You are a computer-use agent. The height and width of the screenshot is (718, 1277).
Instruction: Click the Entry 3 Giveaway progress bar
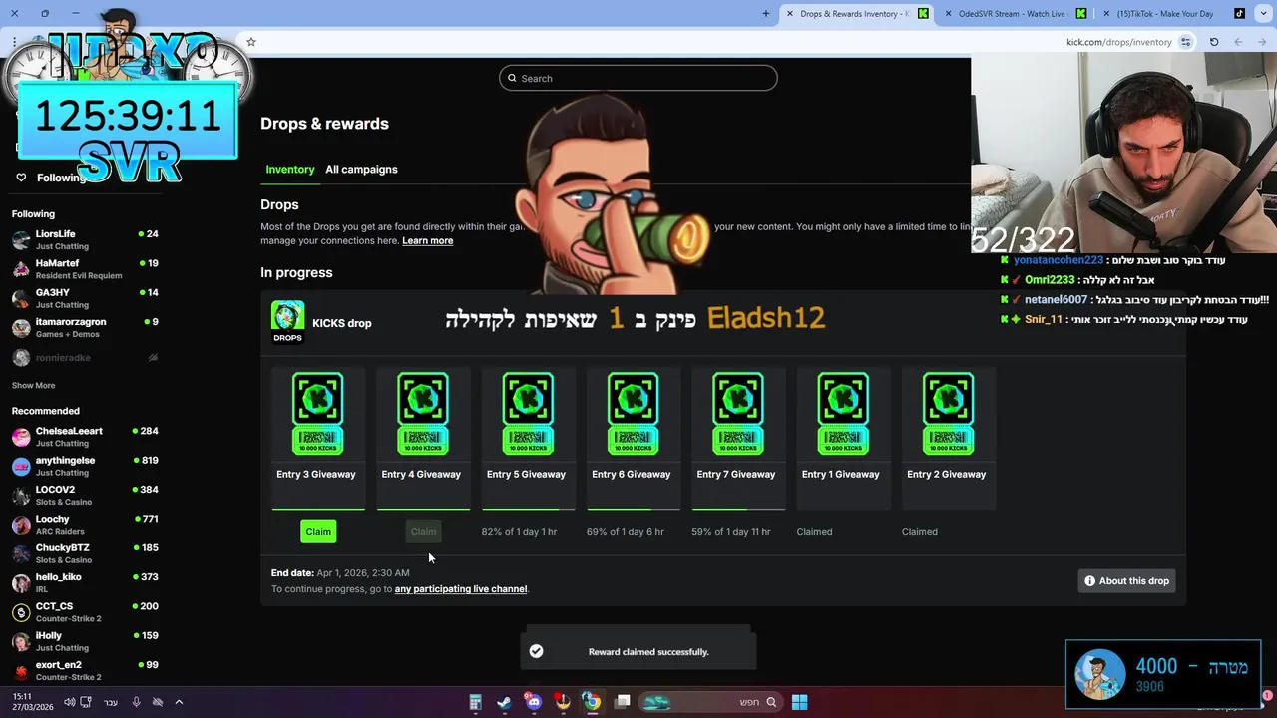point(317,509)
